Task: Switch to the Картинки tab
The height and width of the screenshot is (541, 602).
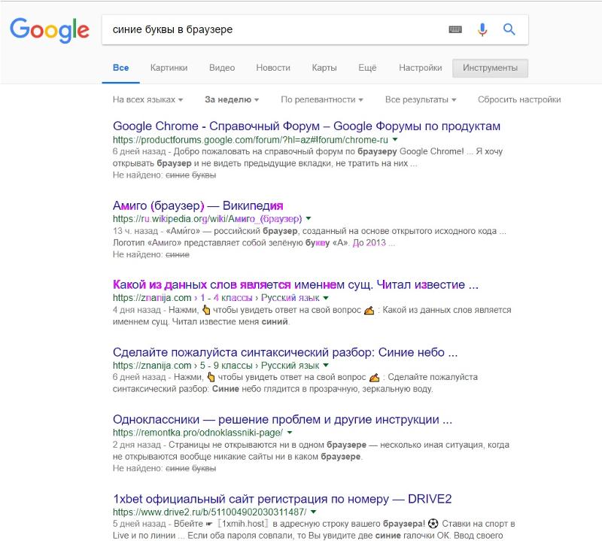Action: pyautogui.click(x=169, y=68)
